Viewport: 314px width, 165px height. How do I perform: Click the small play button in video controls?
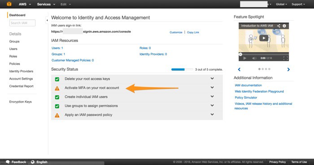tap(245, 58)
